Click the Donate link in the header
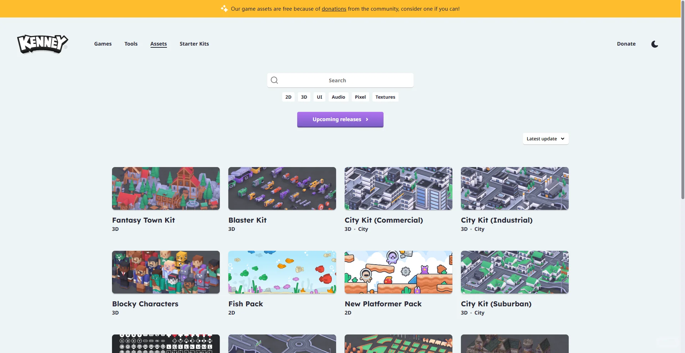 pos(626,44)
